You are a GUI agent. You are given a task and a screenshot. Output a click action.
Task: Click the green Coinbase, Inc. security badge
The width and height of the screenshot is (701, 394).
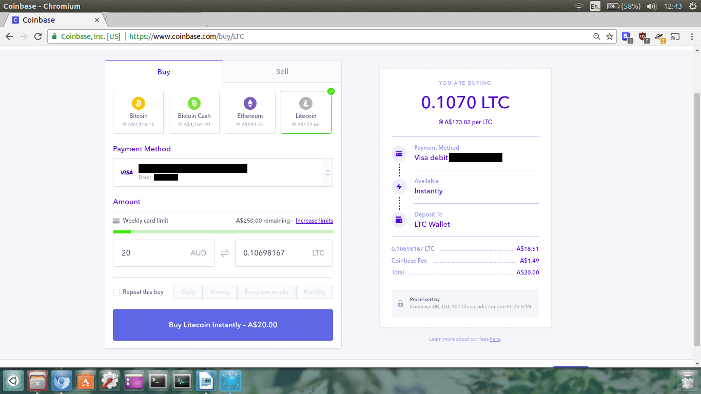[86, 36]
